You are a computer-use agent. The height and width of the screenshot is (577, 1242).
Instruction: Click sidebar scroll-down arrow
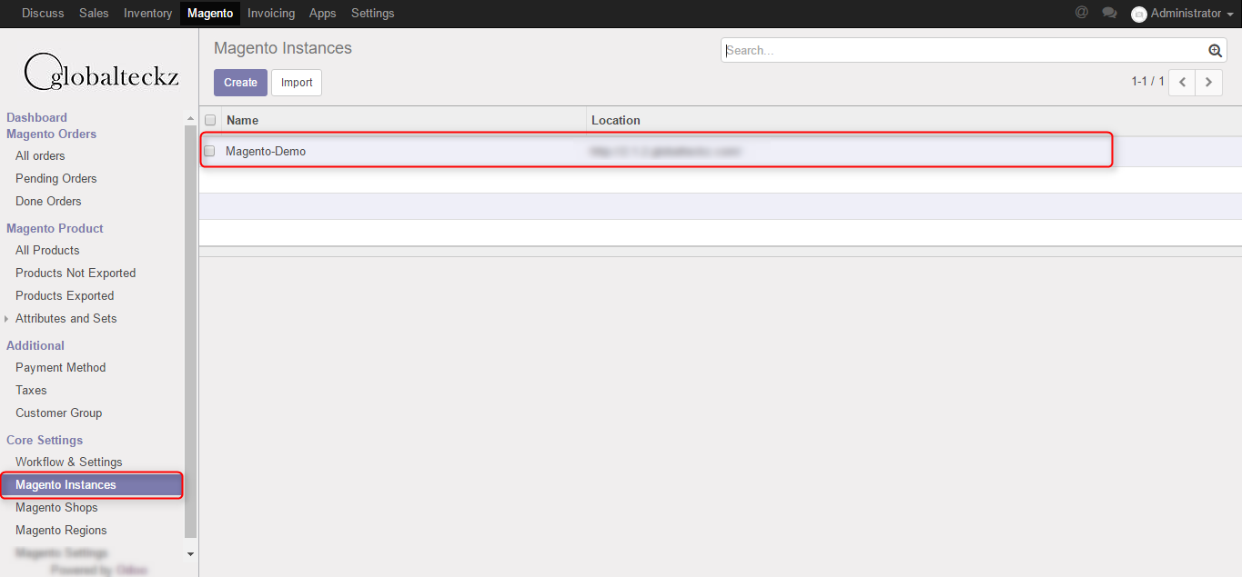(190, 553)
